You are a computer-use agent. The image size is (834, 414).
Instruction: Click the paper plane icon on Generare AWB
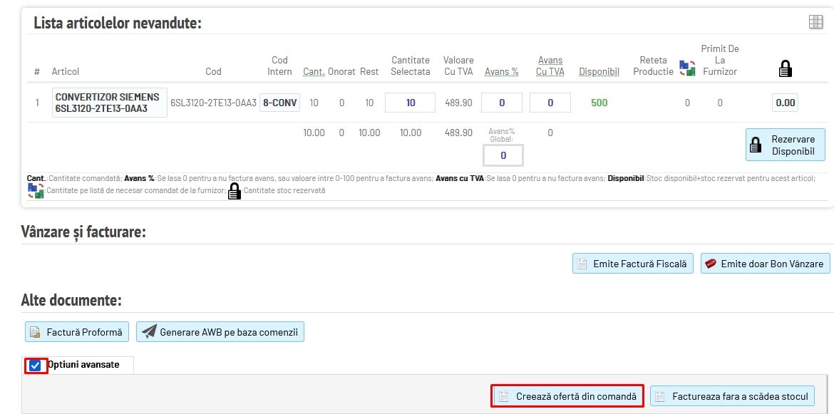pyautogui.click(x=148, y=331)
